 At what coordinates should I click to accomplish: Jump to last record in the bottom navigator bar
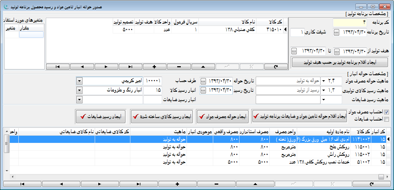click(139, 184)
